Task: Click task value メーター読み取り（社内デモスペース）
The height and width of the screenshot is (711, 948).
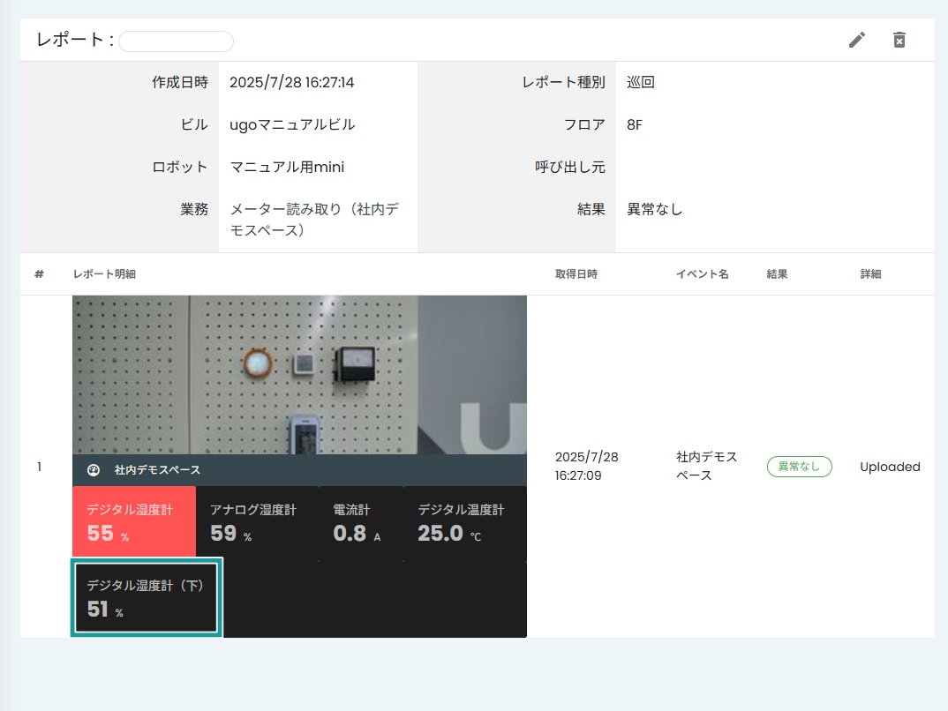Action: coord(314,220)
